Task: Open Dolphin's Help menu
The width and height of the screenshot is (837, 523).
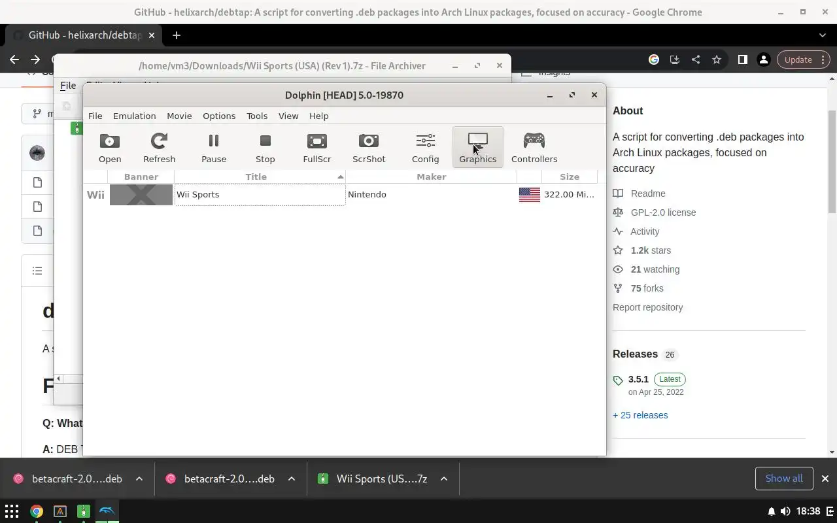Action: (x=318, y=116)
